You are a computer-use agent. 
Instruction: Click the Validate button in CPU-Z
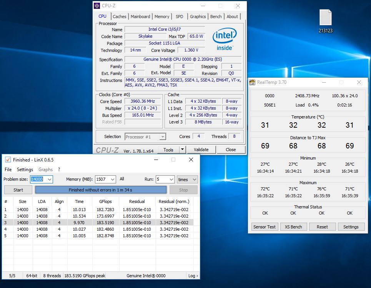click(201, 150)
